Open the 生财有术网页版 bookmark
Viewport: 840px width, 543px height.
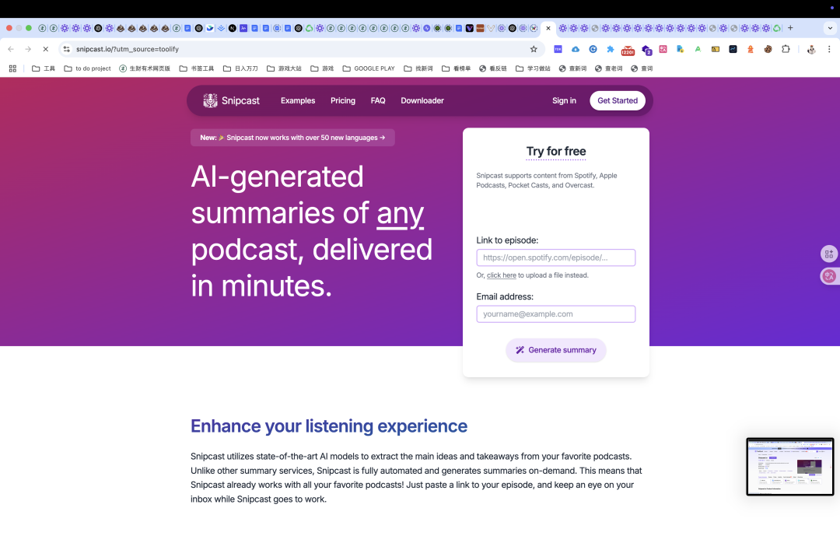pyautogui.click(x=145, y=68)
